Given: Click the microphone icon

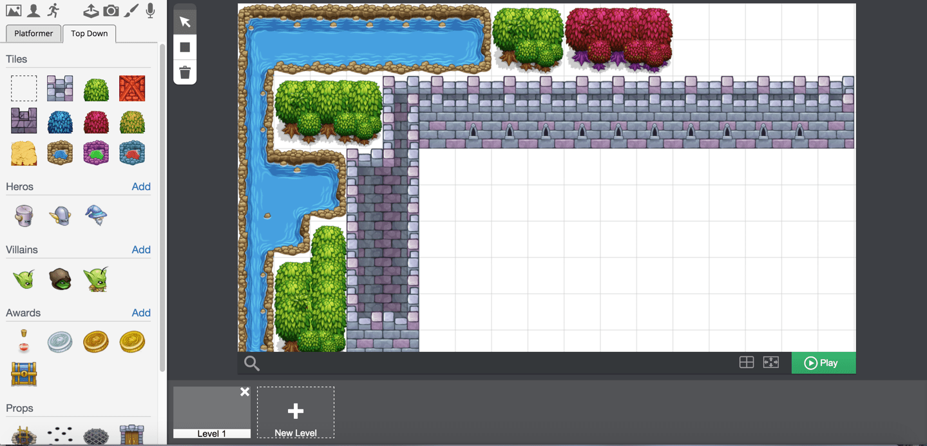Looking at the screenshot, I should click(x=150, y=11).
